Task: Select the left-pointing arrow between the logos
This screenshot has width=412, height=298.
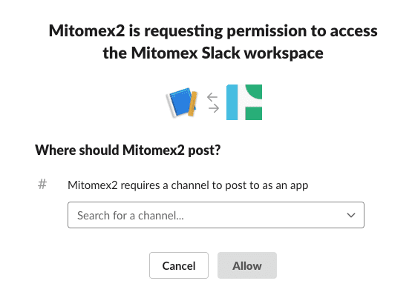Action: pyautogui.click(x=212, y=97)
